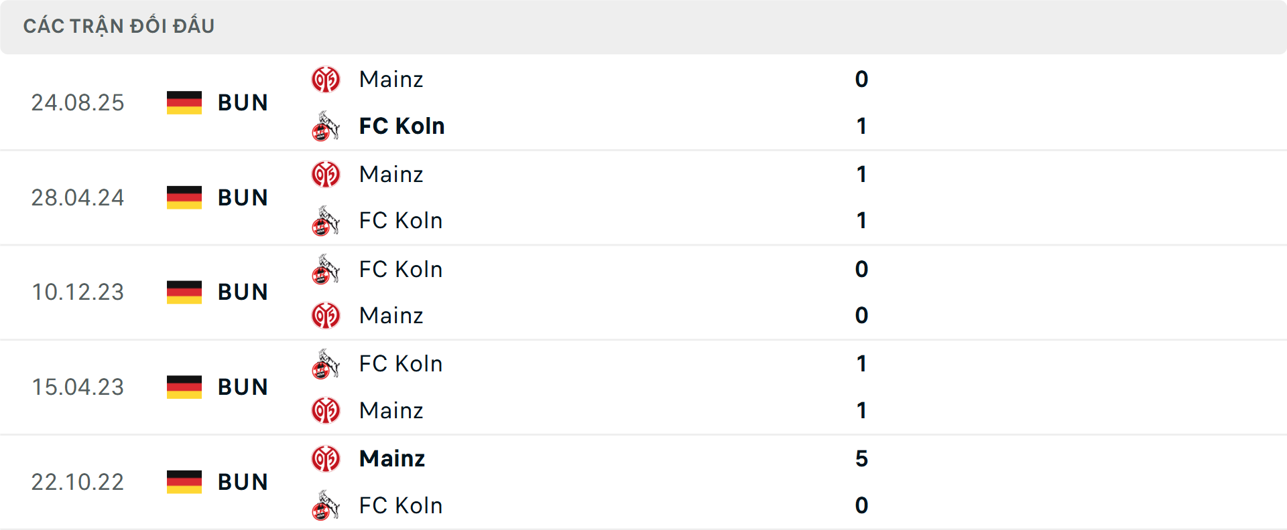
Task: Click the BUN label next to 24.08.25
Action: [x=243, y=102]
